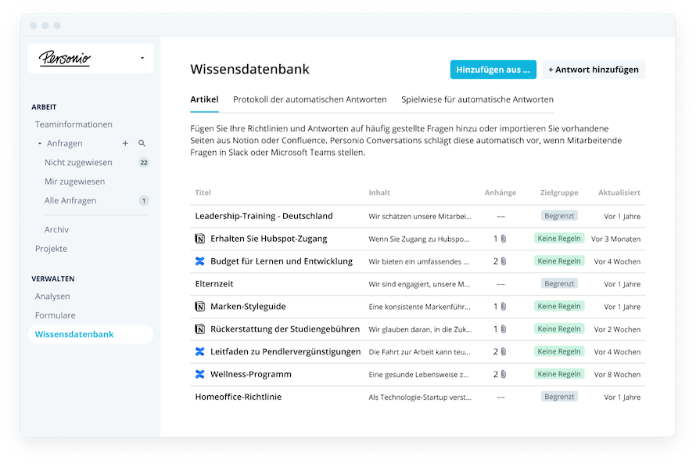
Task: Click attachment paperclip in Wellness-Programm row
Action: pos(504,374)
